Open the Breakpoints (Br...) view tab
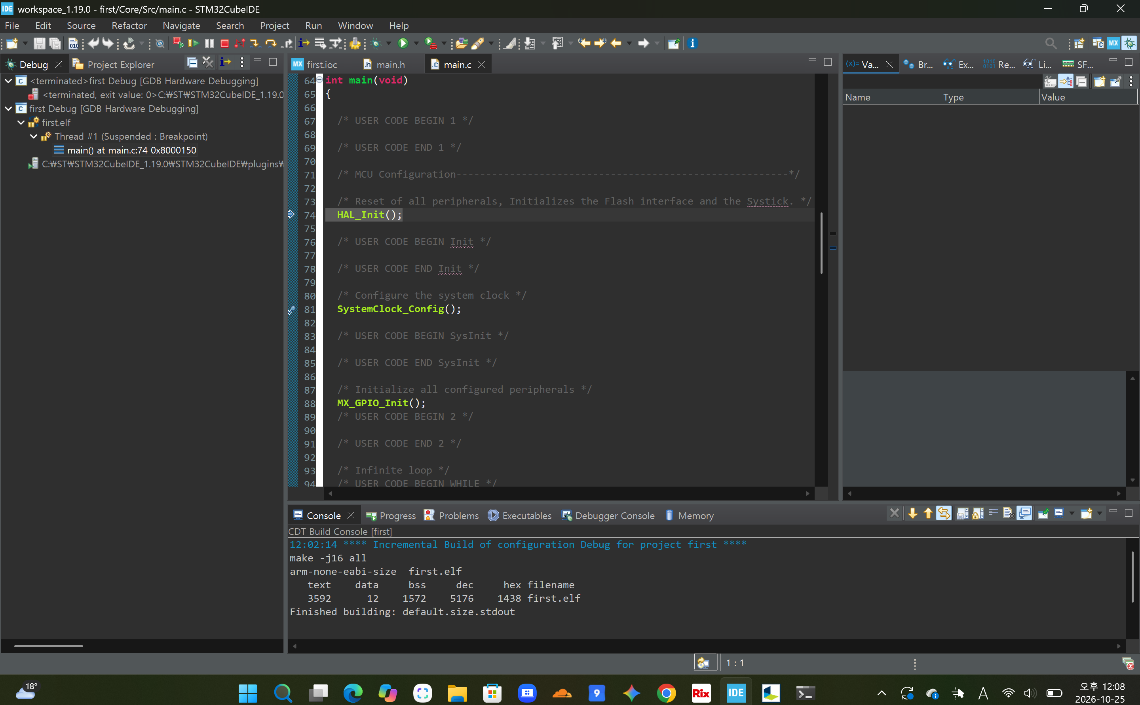1140x705 pixels. 918,64
